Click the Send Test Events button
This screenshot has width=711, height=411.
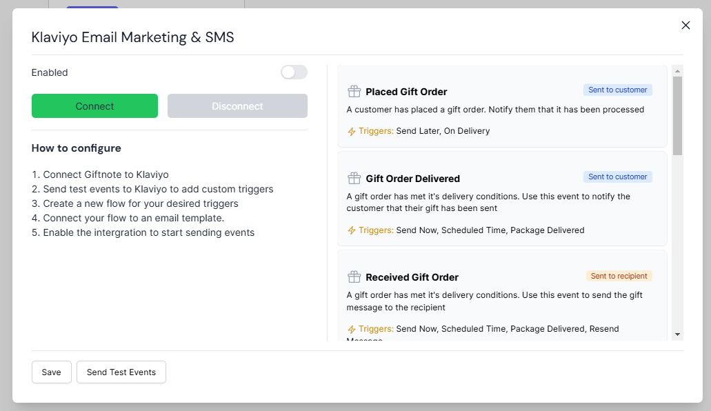tap(121, 372)
